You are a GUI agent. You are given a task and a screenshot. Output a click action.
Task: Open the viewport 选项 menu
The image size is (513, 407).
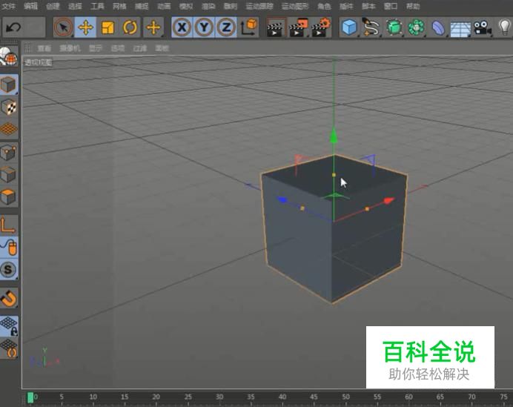pyautogui.click(x=118, y=48)
